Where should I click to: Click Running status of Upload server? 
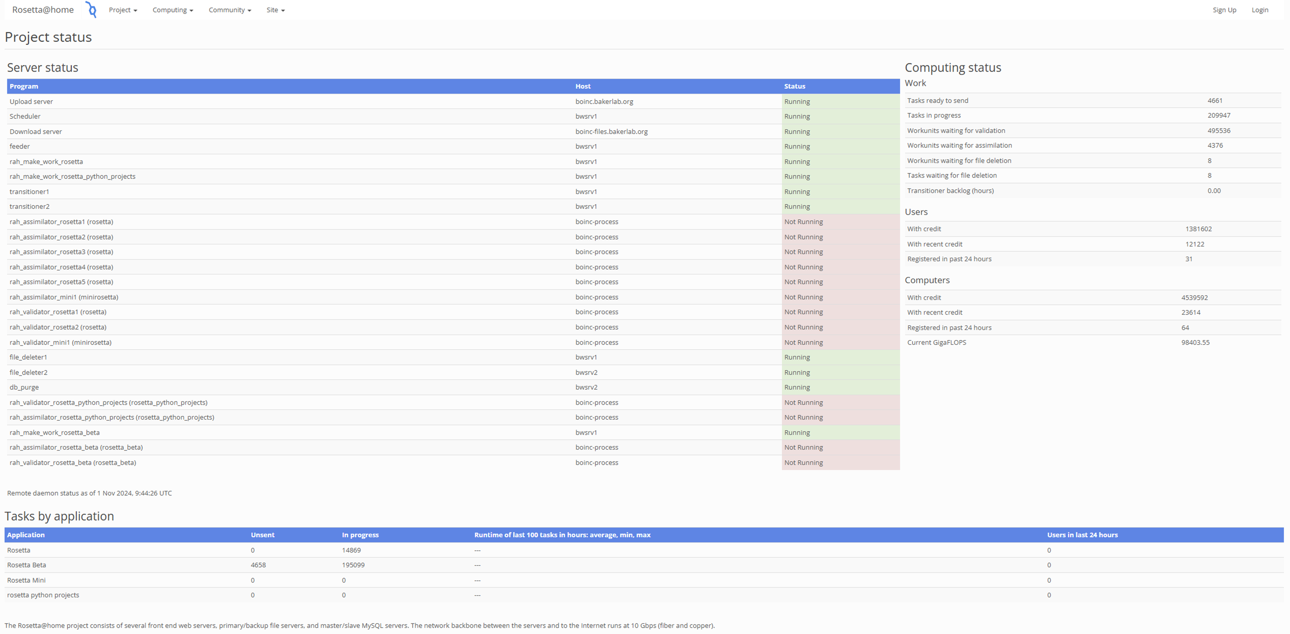797,101
